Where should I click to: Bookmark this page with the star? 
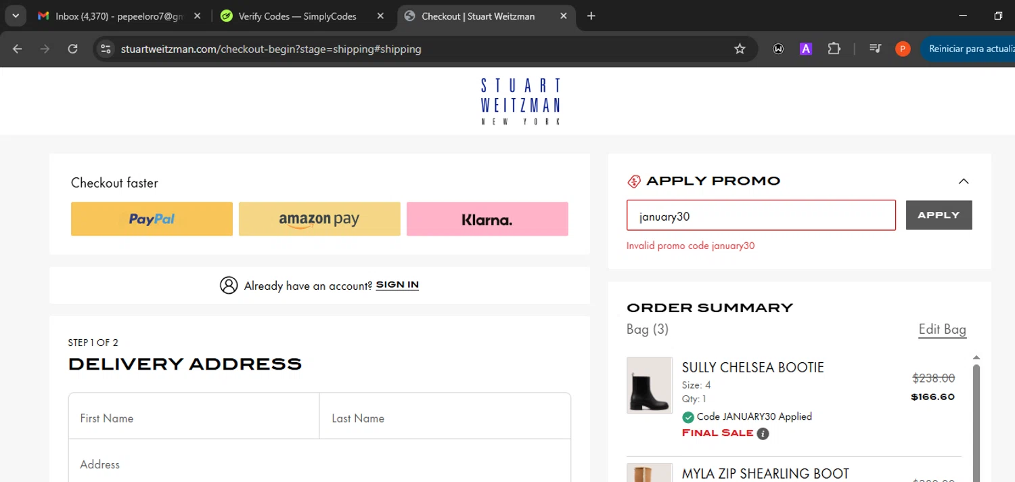point(740,49)
